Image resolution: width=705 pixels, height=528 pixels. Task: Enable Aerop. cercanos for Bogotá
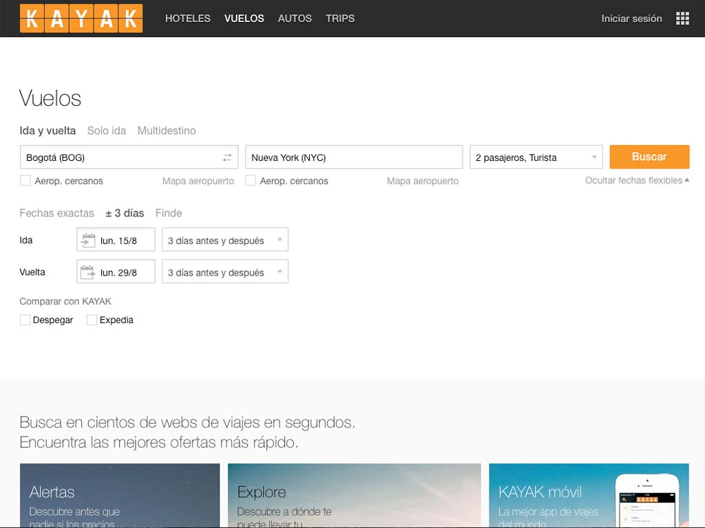pos(25,180)
